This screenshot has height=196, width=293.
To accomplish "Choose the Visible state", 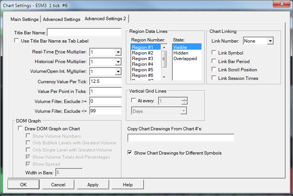I will click(x=187, y=47).
